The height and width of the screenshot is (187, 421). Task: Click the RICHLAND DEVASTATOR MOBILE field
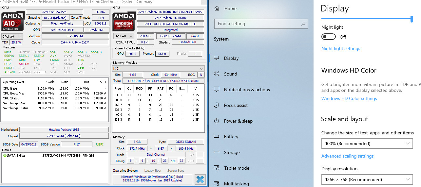pyautogui.click(x=170, y=24)
